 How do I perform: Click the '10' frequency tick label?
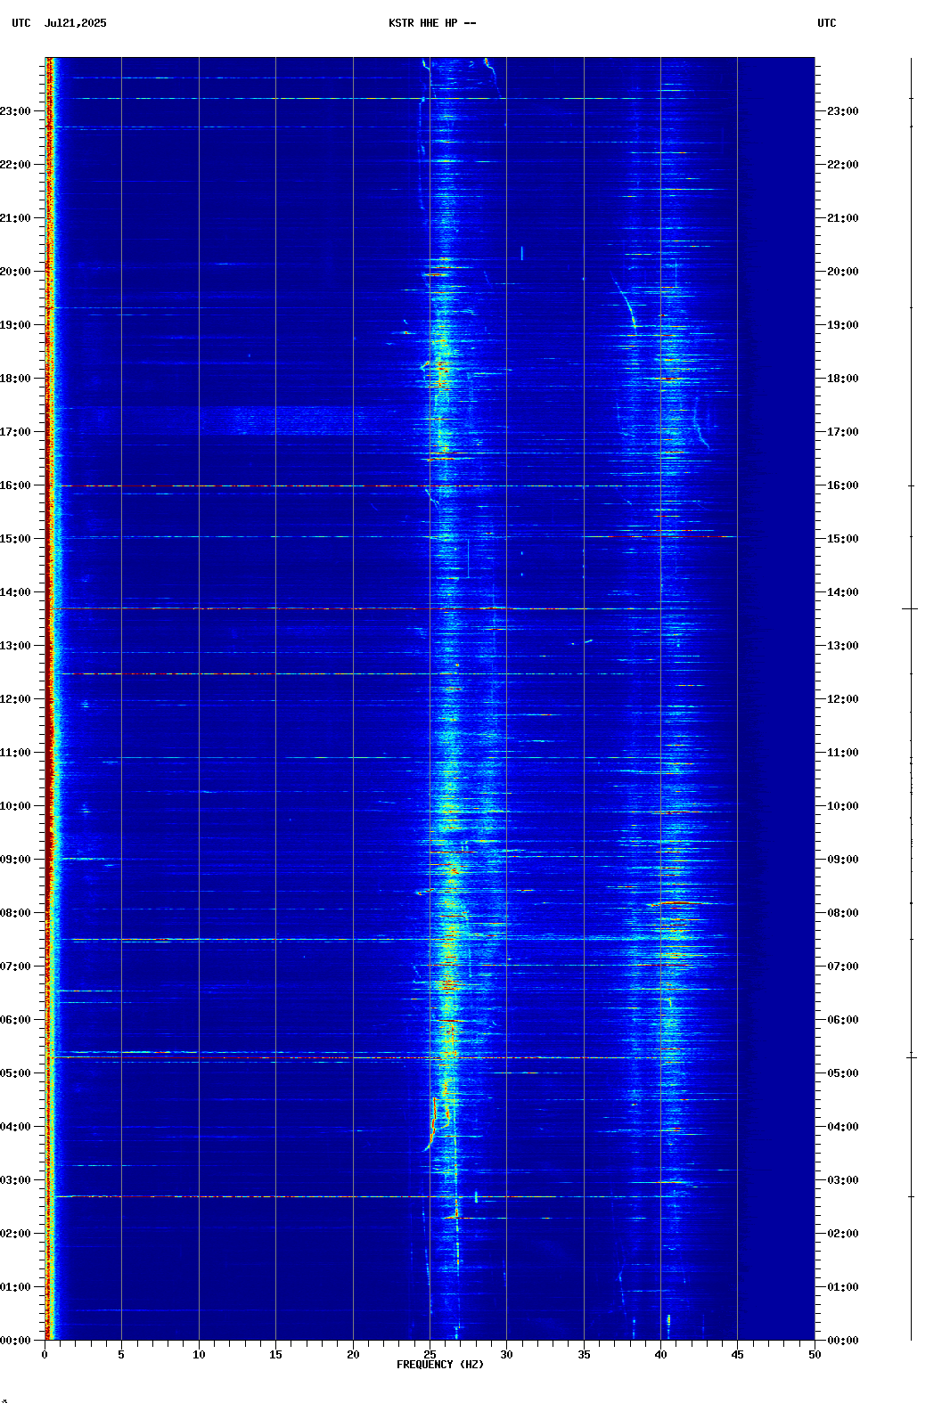pos(199,1355)
